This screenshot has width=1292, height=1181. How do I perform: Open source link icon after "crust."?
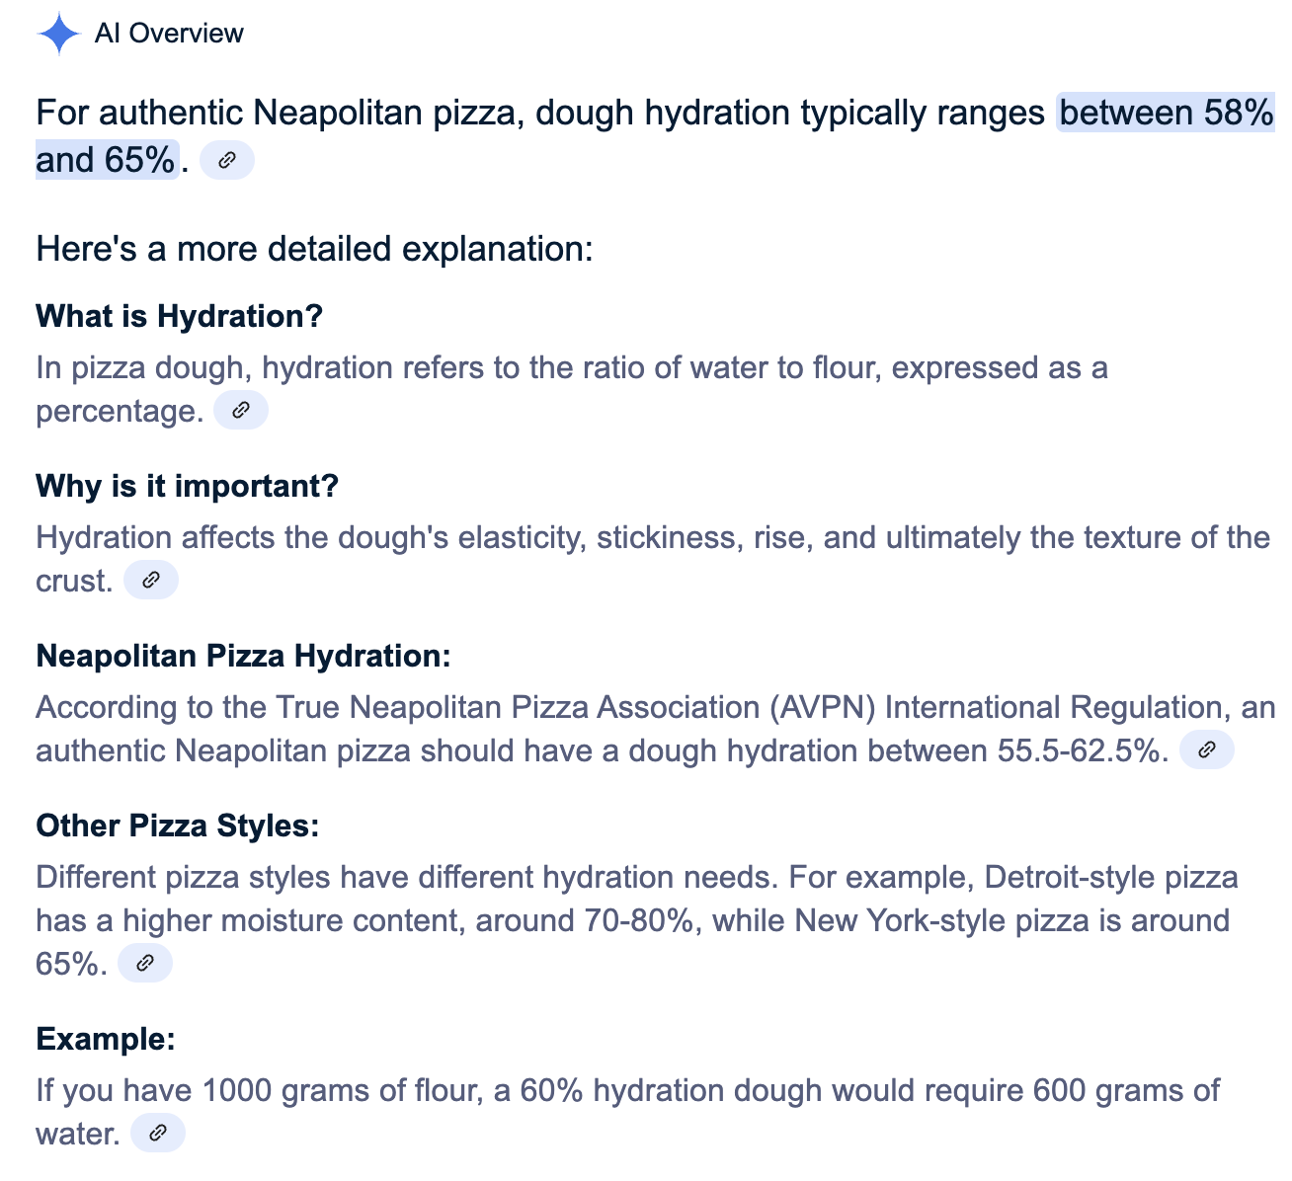coord(151,581)
